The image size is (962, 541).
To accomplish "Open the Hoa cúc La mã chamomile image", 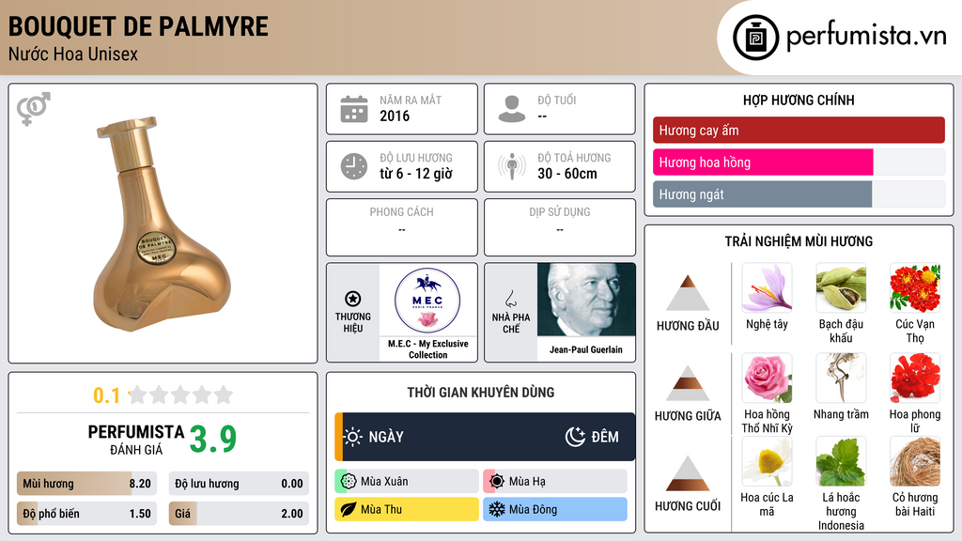I will coord(767,461).
